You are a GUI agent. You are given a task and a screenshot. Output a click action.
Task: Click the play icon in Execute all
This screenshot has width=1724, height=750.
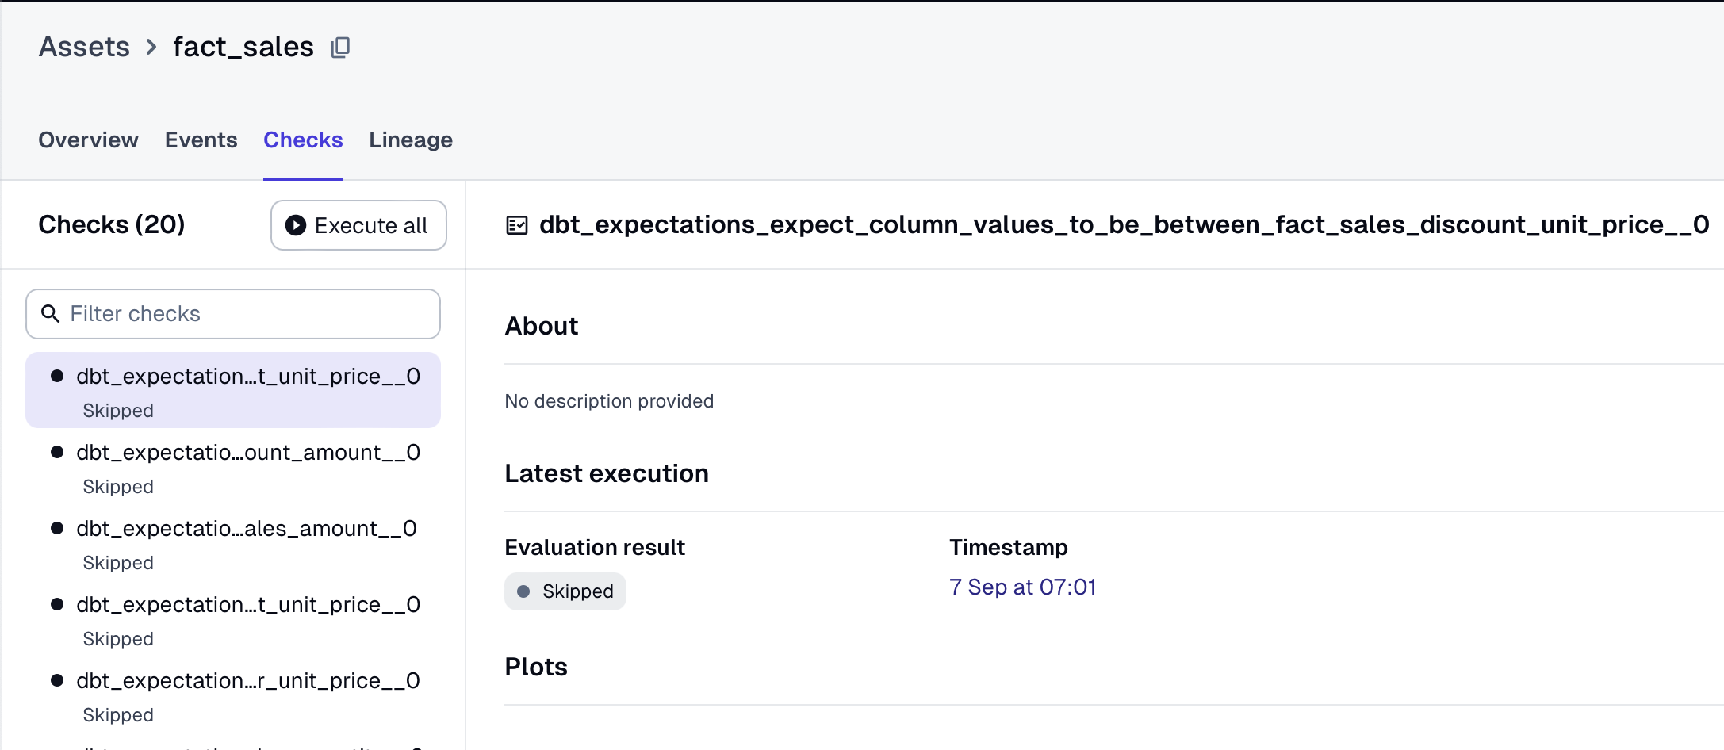[296, 225]
